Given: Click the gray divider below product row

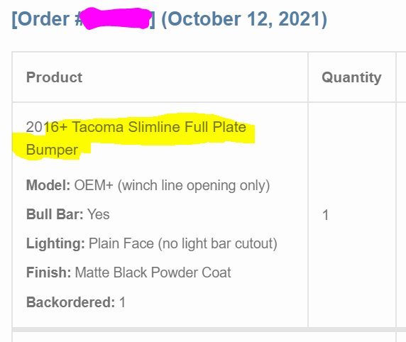Looking at the screenshot, I should click(209, 329).
